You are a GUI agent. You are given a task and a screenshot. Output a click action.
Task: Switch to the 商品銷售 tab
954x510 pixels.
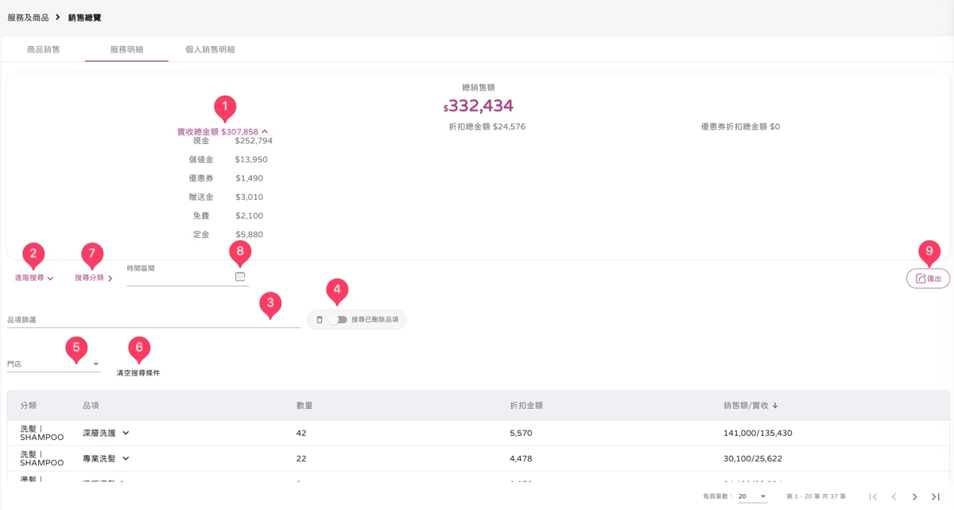(x=43, y=49)
